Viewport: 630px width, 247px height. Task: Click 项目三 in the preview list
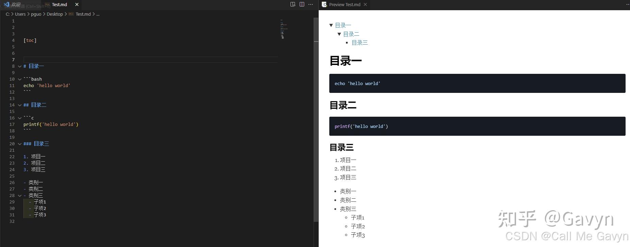(x=348, y=177)
